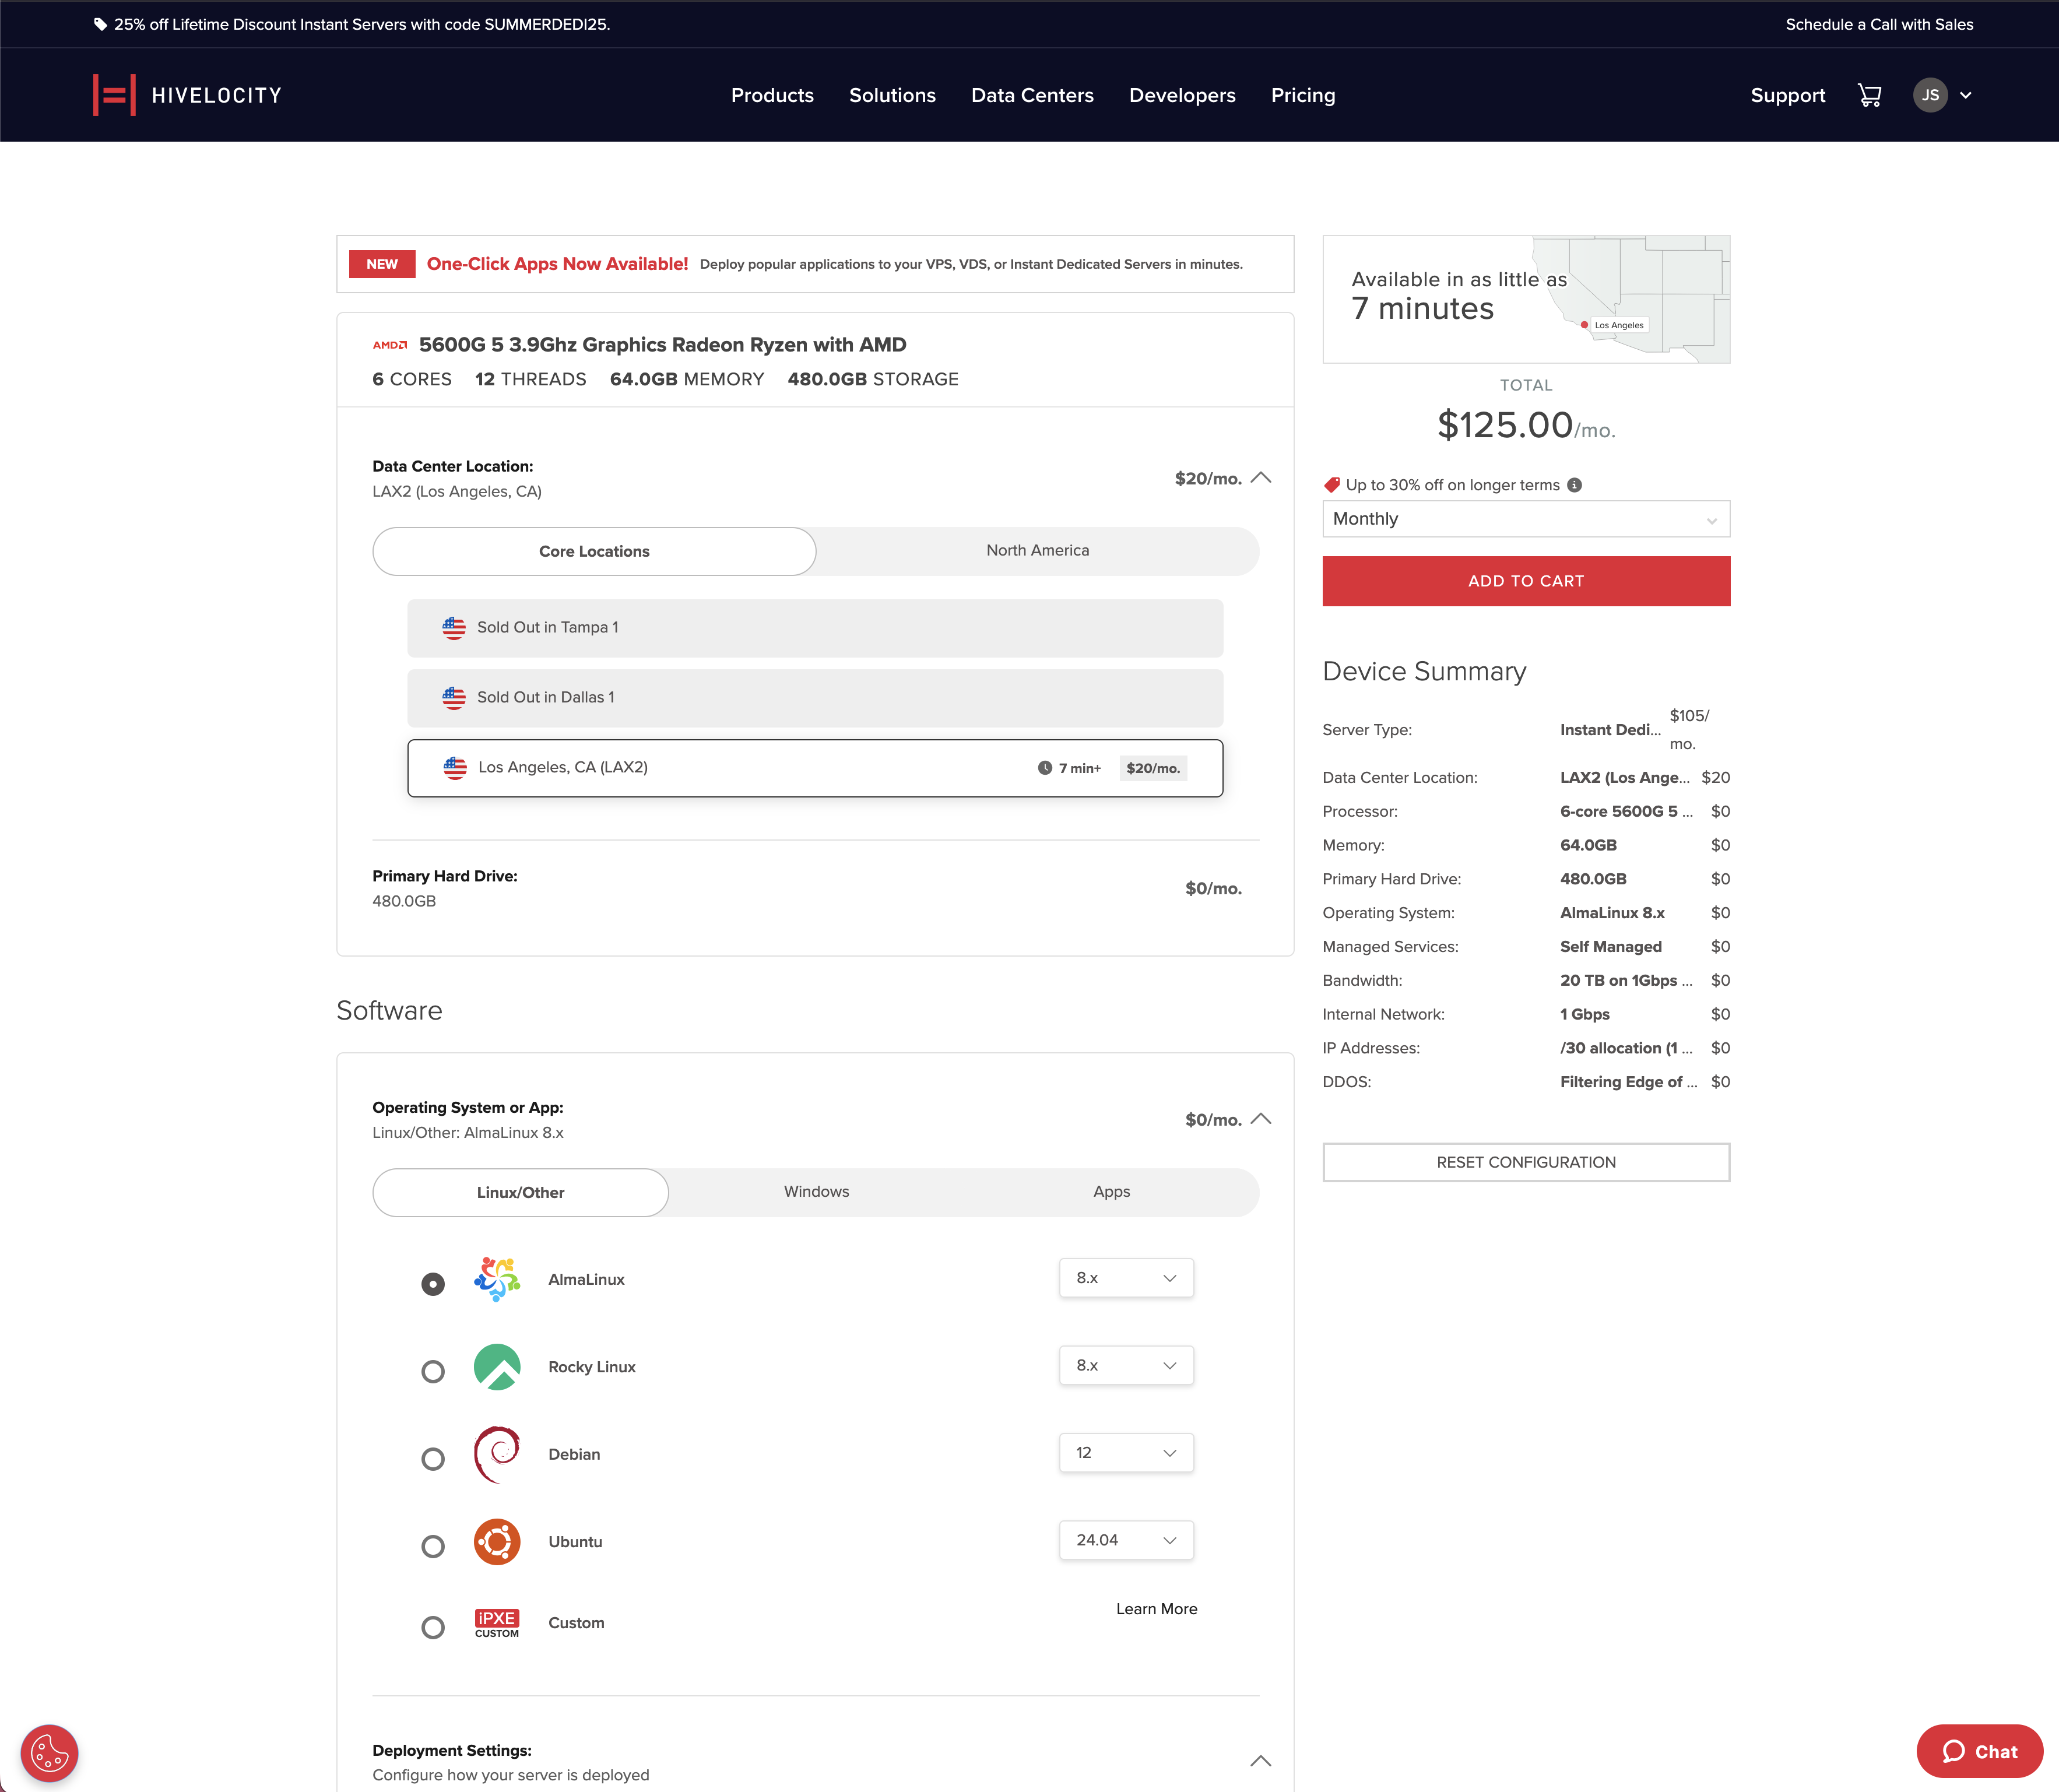Image resolution: width=2059 pixels, height=1792 pixels.
Task: Click the Hivelocity logo
Action: [188, 95]
